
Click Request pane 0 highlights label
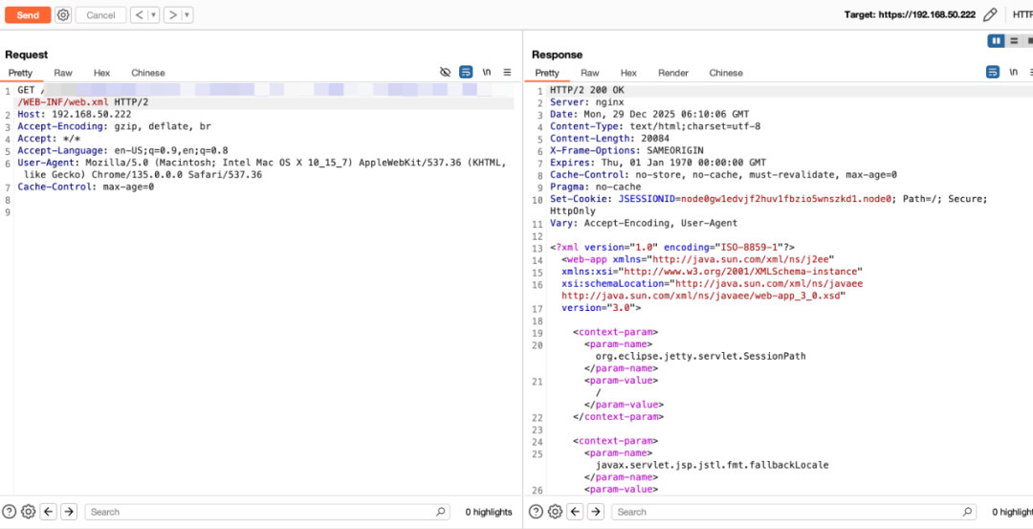[x=488, y=512]
